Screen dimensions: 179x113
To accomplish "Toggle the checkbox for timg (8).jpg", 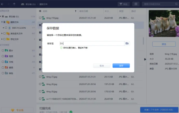I will click(40, 84).
